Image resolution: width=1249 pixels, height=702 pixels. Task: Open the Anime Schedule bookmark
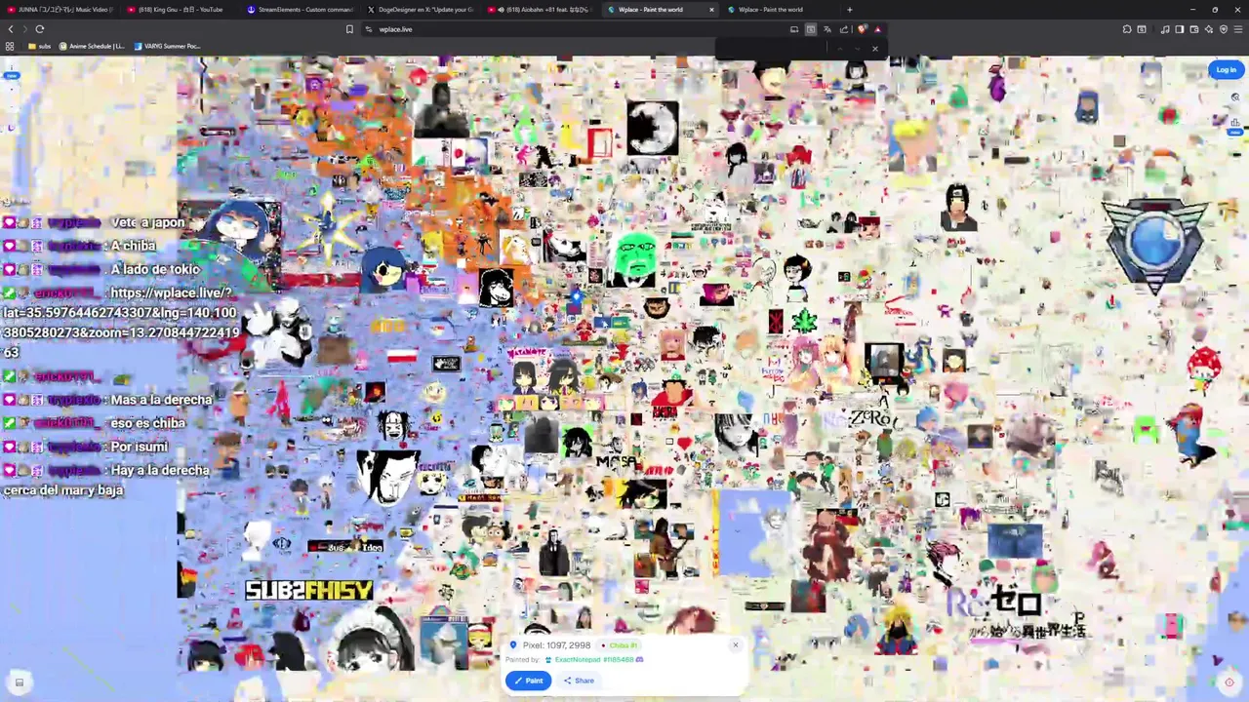(x=93, y=46)
